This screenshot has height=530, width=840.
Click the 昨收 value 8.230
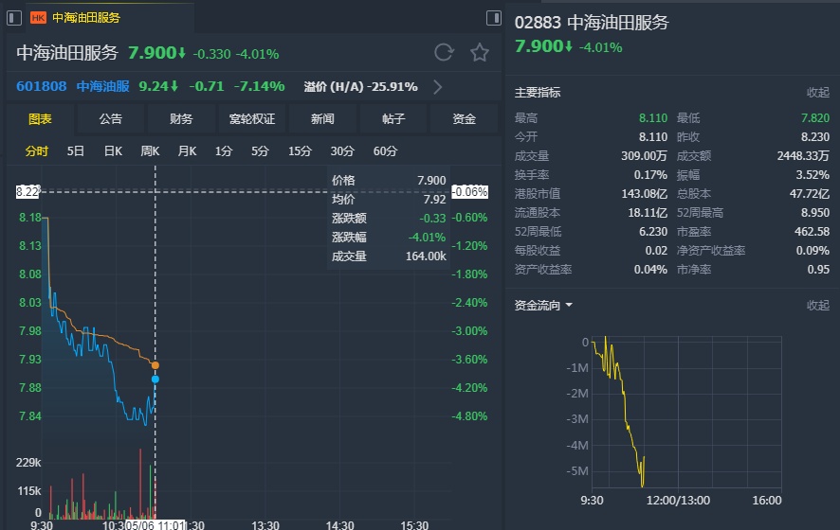[x=814, y=137]
